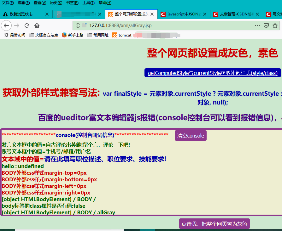Screen dimensions: 282x231
Task: Click the Back navigation arrow
Action: click(6, 26)
